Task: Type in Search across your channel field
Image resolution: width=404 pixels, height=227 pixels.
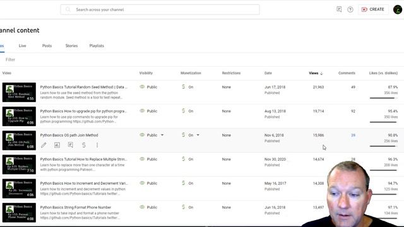Action: 160,9
